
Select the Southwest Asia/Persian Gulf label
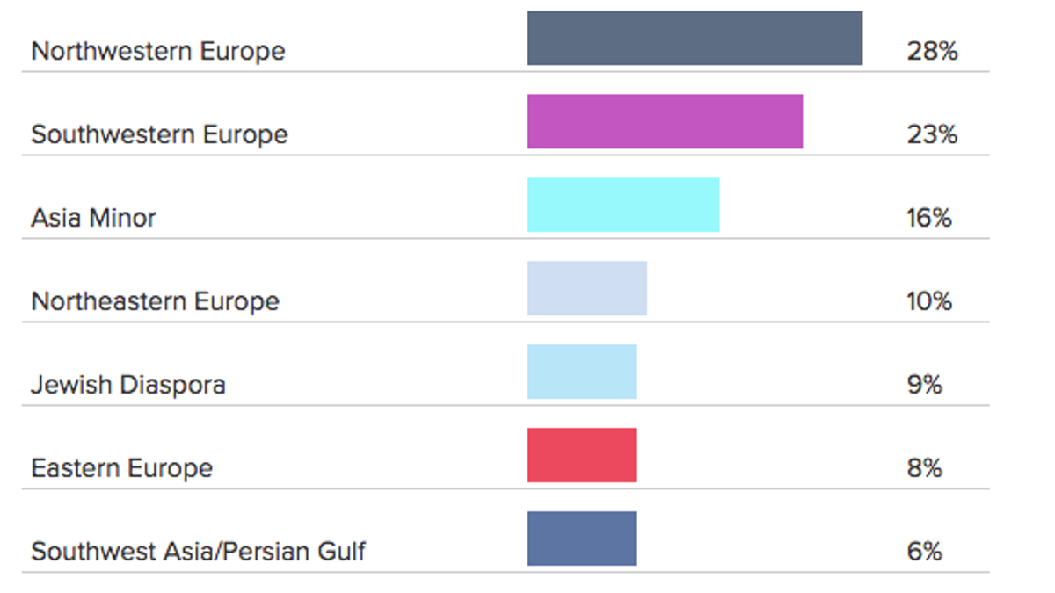click(x=198, y=552)
